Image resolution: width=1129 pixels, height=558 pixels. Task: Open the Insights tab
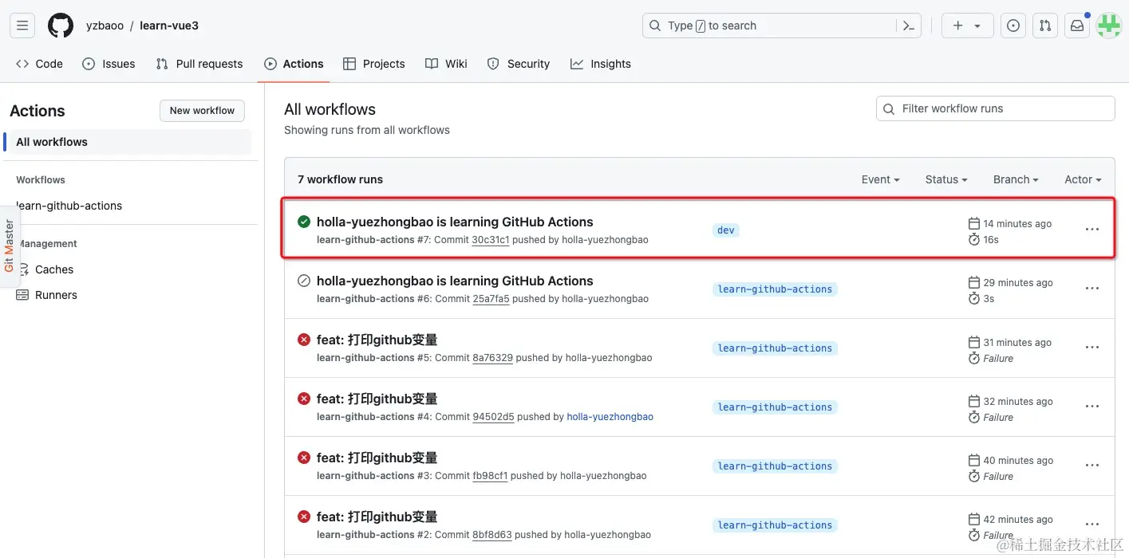click(601, 64)
